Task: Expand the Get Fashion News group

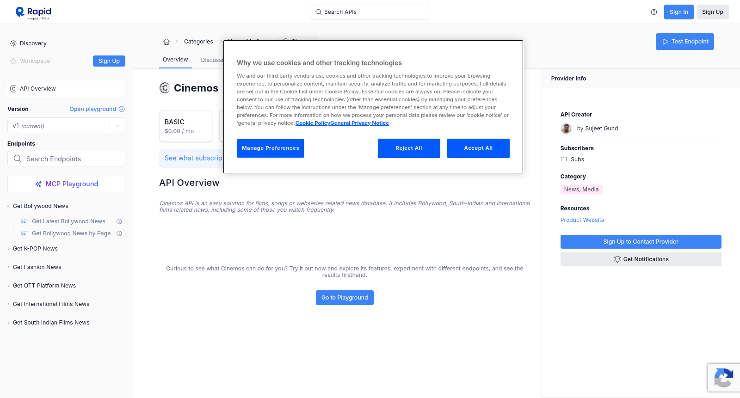Action: point(8,267)
